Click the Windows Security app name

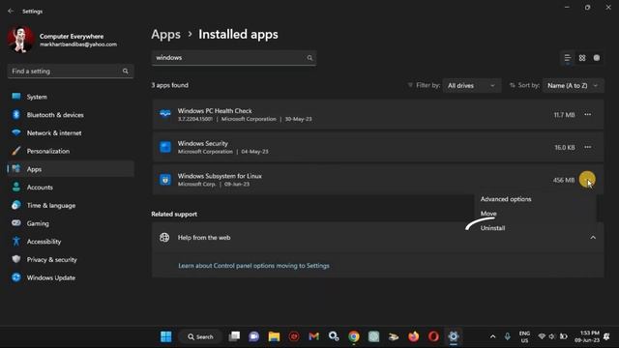click(x=202, y=144)
